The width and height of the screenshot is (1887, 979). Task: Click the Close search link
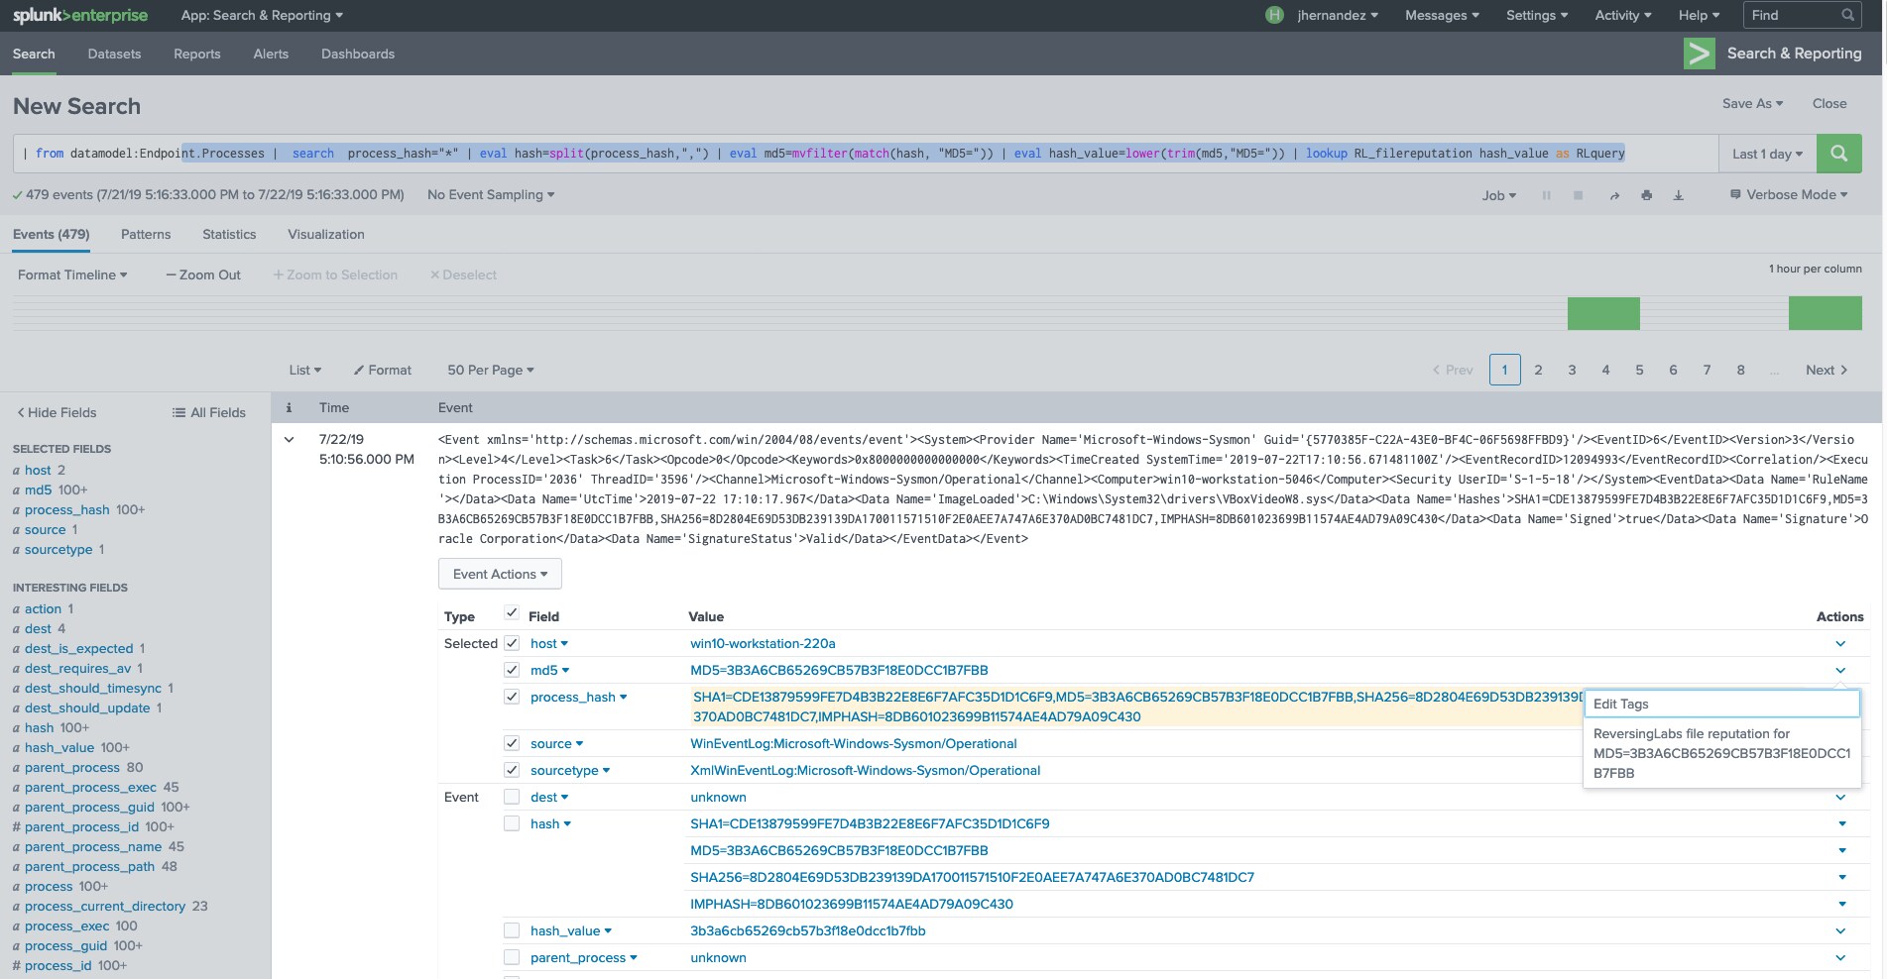coord(1829,103)
